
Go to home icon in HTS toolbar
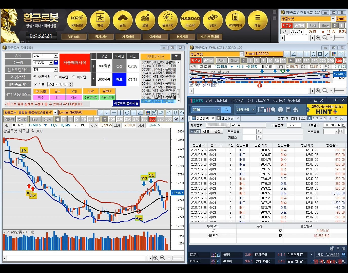[296, 110]
